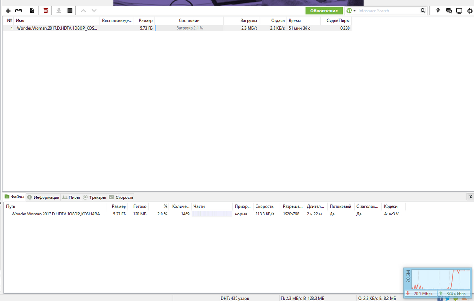Image resolution: width=474 pixels, height=301 pixels.
Task: Click the Add Torrent plus icon
Action: tap(8, 11)
